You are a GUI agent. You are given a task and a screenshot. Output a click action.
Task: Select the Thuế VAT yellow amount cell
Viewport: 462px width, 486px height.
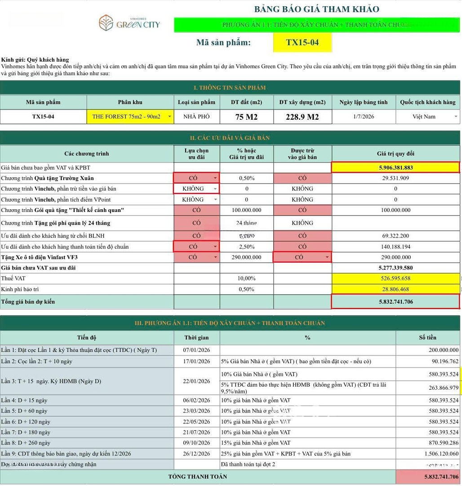(395, 279)
